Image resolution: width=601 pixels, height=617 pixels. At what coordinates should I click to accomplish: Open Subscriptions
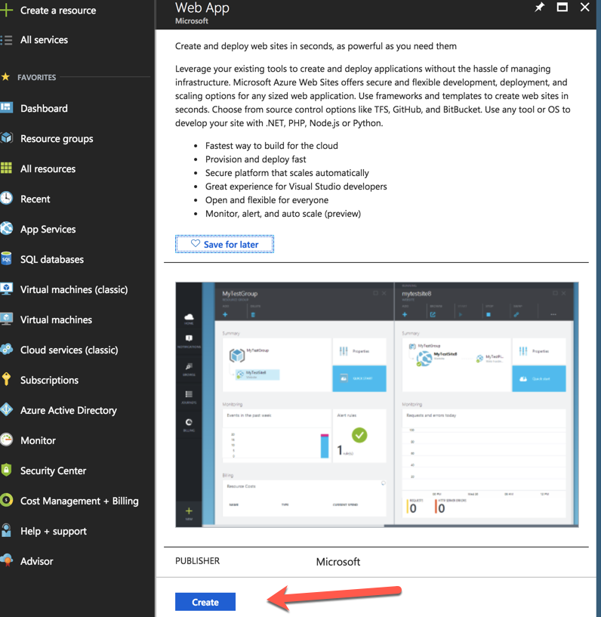[x=50, y=380]
